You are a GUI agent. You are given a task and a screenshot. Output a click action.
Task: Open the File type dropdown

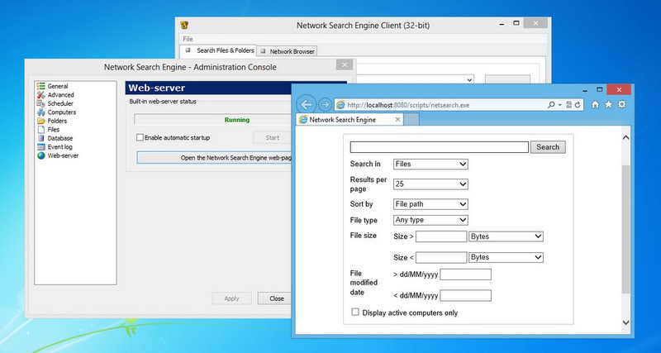(430, 220)
